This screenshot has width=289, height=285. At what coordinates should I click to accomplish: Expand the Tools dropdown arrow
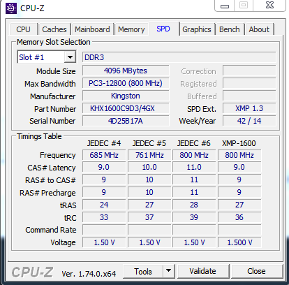click(169, 271)
